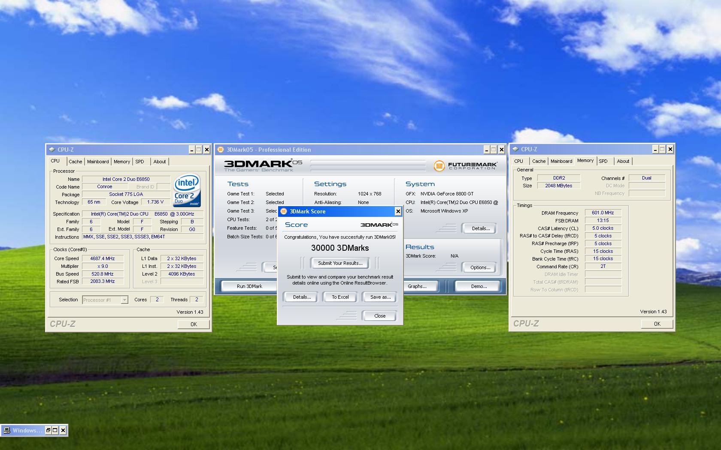This screenshot has width=721, height=450.
Task: Export results with To Excel button
Action: tap(340, 297)
